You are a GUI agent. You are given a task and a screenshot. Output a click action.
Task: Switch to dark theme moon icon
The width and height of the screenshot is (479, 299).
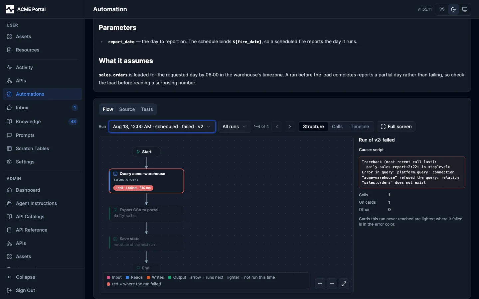tap(453, 9)
